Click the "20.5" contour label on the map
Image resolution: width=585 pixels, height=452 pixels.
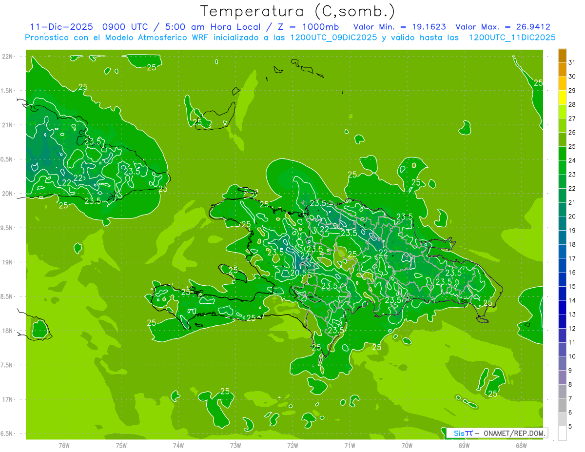298,273
